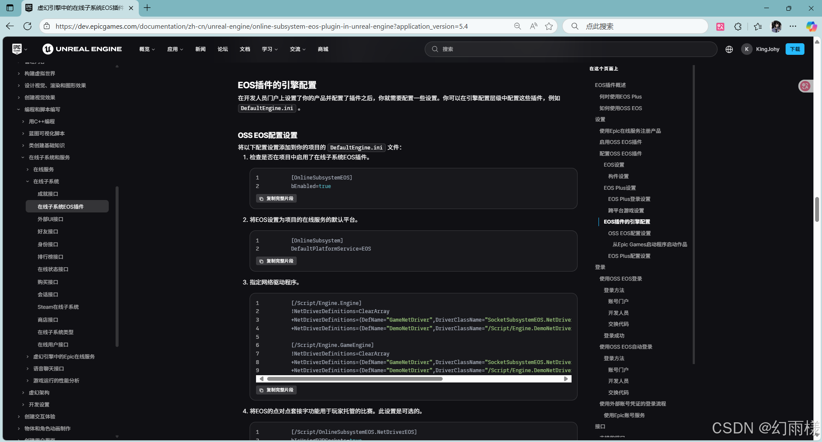
Task: Open the language globe icon
Action: (729, 49)
